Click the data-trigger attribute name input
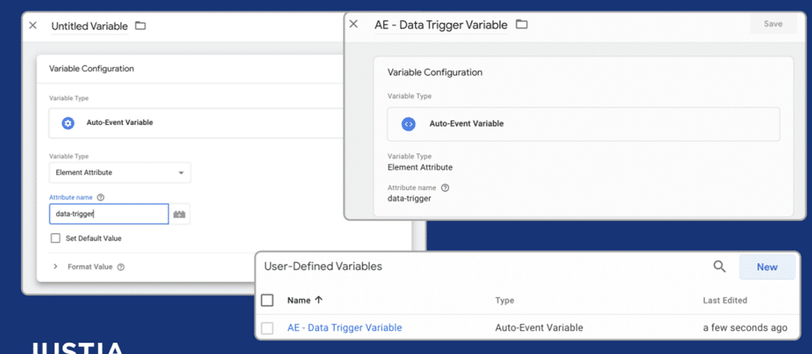This screenshot has width=812, height=354. 109,214
